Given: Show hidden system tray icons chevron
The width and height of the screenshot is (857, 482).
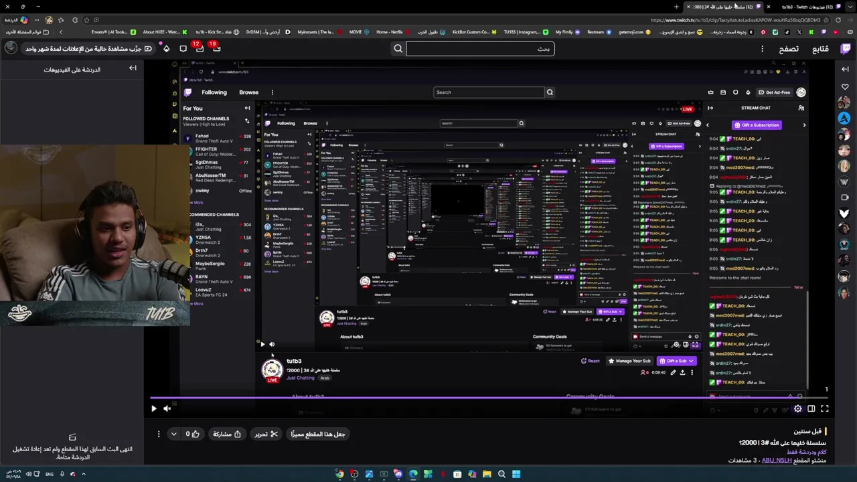Looking at the screenshot, I should 83,474.
